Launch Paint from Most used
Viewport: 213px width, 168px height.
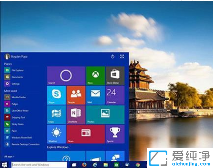(11, 131)
